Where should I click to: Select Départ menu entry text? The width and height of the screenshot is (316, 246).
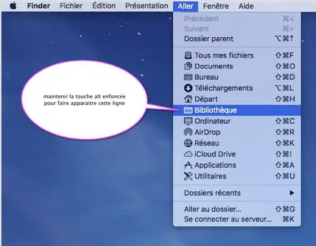pos(206,99)
